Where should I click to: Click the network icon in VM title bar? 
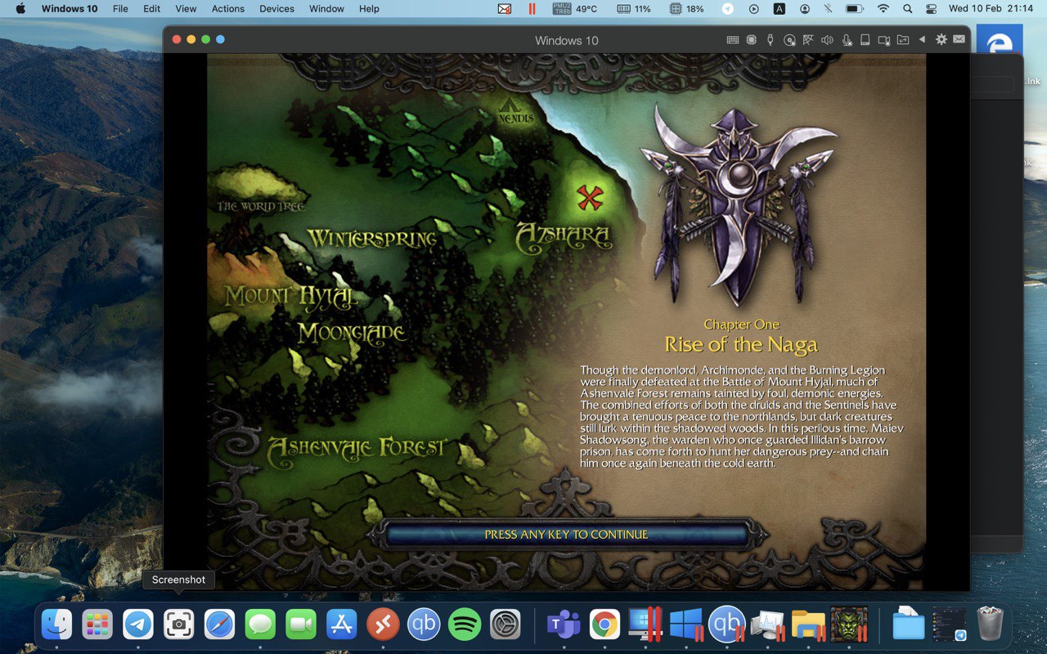[x=808, y=39]
